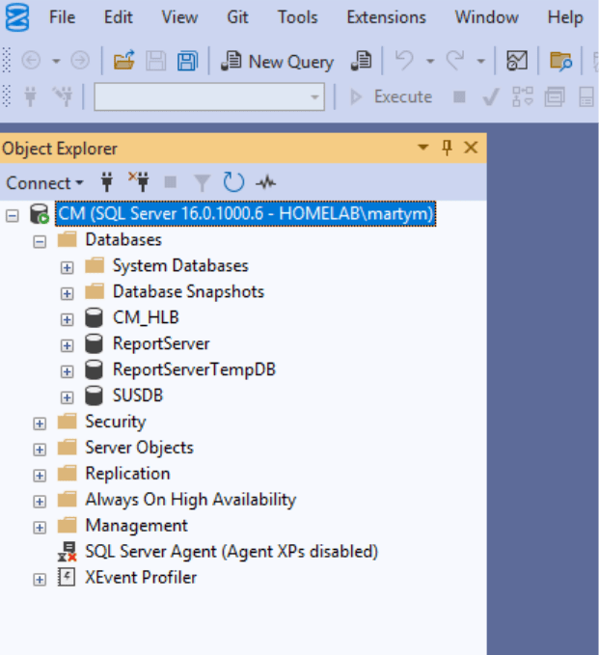The image size is (599, 655).
Task: Expand the Security folder
Action: (40, 423)
